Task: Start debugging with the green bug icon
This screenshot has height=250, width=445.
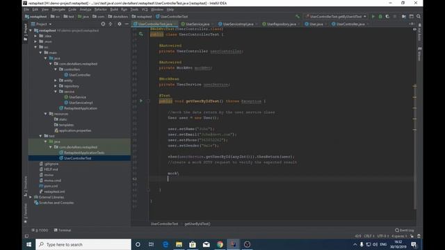Action: [x=380, y=17]
